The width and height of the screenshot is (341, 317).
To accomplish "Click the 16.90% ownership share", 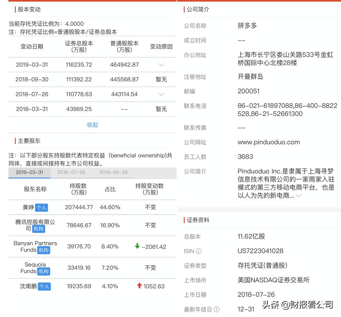I will point(110,225).
